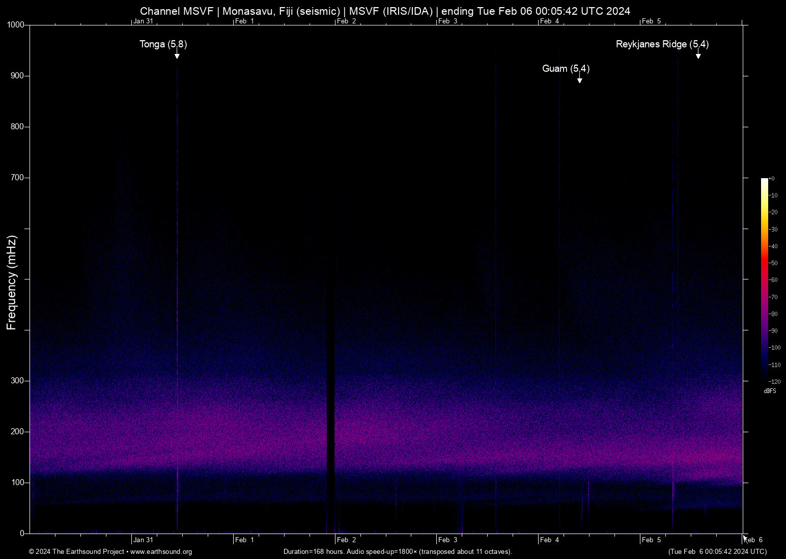786x559 pixels.
Task: Select the Guam (5.4) event label
Action: coord(566,69)
